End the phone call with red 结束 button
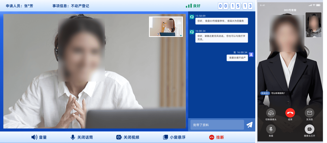This screenshot has width=327, height=143. pyautogui.click(x=290, y=113)
